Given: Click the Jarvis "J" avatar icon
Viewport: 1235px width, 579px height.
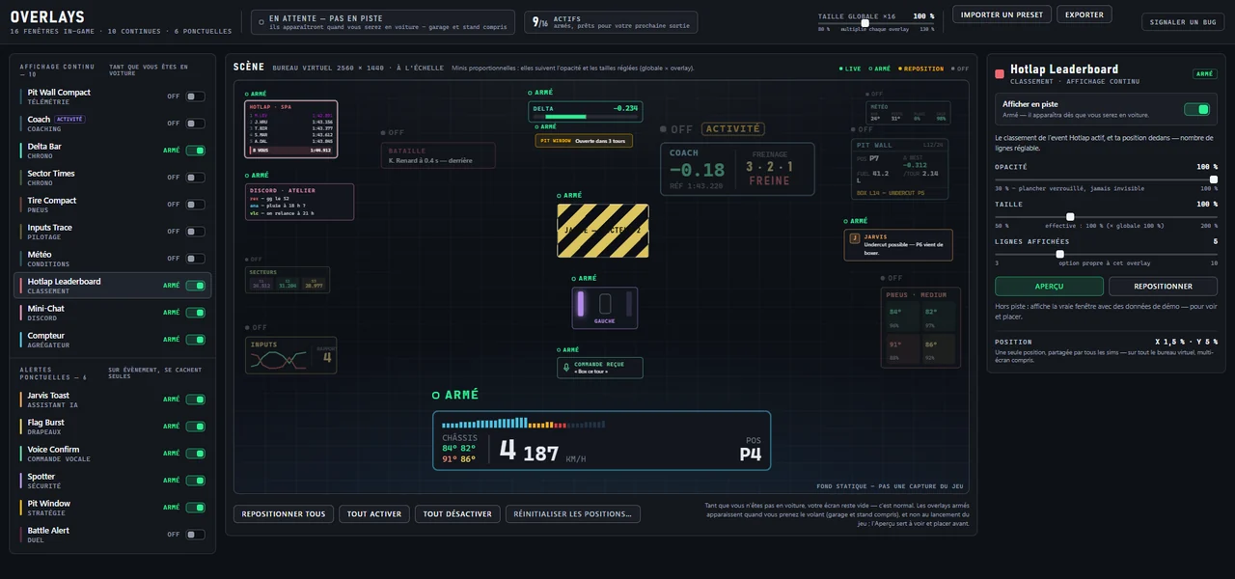Looking at the screenshot, I should point(854,238).
